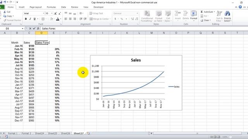The image size is (248, 139).
Task: Click in the formula bar text
Action: [x=49, y=29]
